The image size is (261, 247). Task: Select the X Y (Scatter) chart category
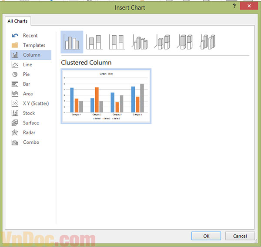coord(35,103)
